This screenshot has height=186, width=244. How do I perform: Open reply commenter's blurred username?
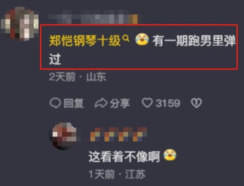tap(119, 134)
